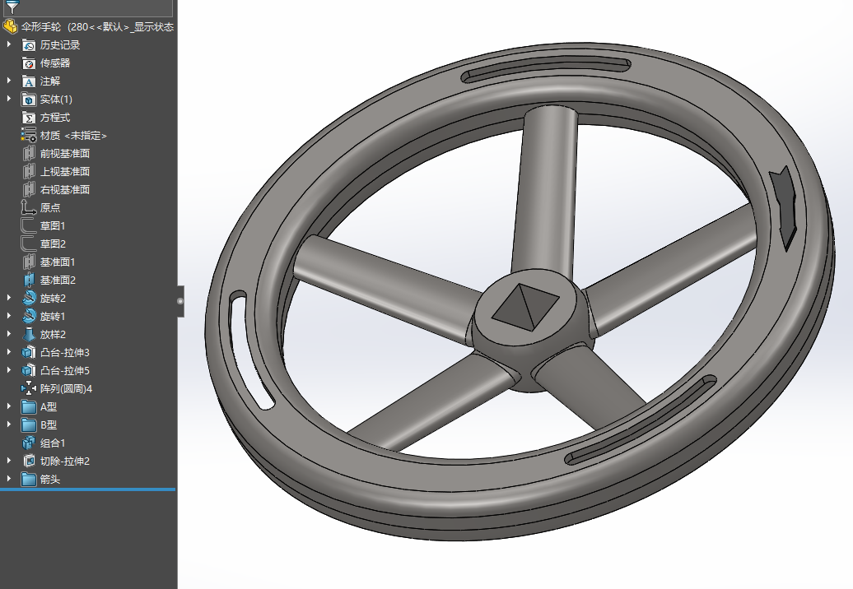
Task: Click the 凸台-拉伸3 extrude icon
Action: click(x=28, y=352)
